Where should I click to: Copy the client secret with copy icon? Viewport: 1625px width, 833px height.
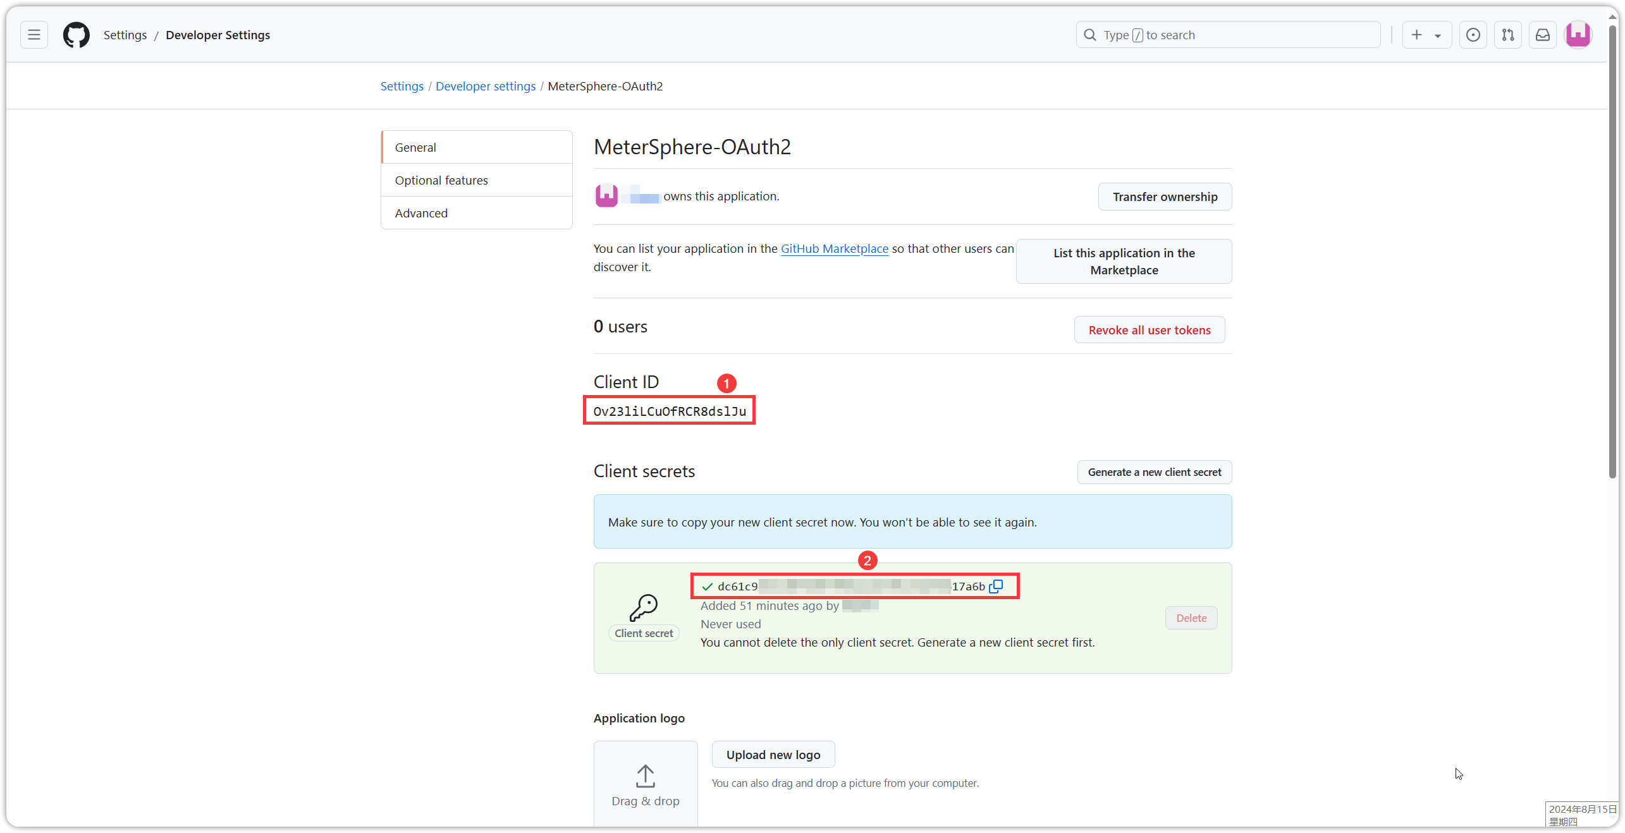996,587
